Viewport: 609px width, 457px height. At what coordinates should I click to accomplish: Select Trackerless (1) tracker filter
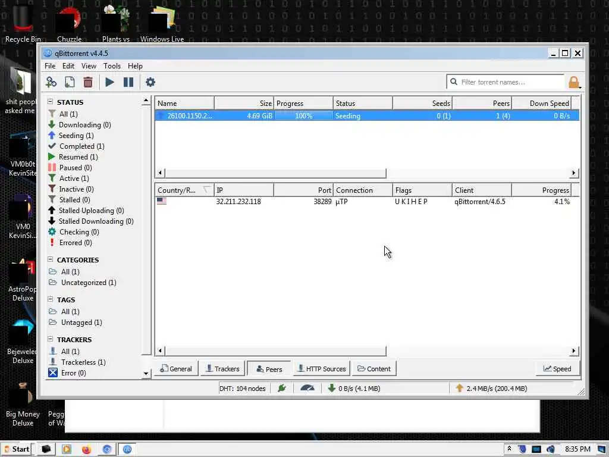[x=77, y=362]
